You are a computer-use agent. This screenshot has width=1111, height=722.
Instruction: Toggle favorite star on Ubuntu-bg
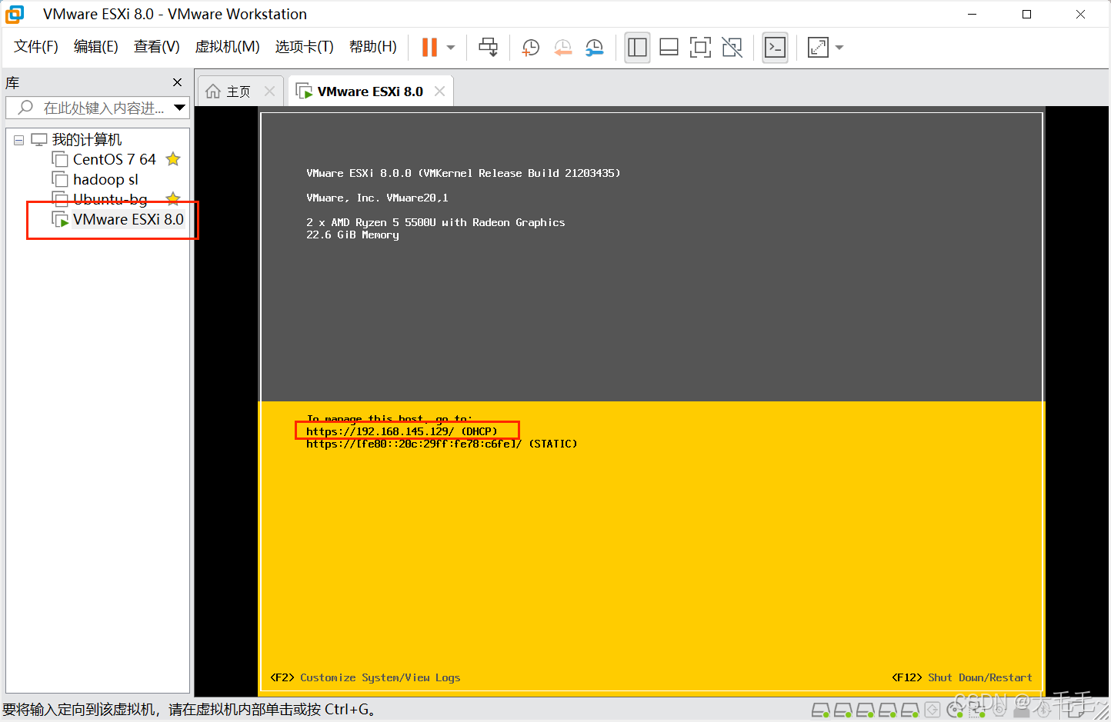pyautogui.click(x=173, y=198)
